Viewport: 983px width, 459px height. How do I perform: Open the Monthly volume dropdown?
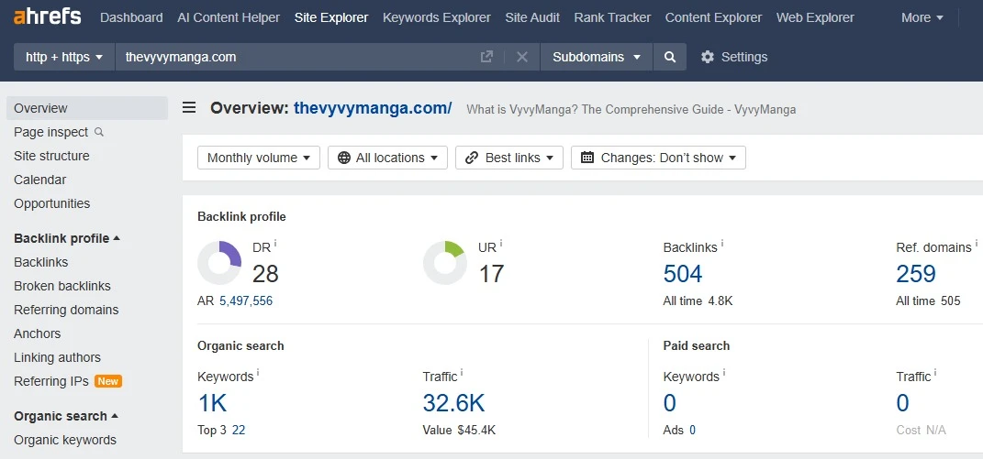click(258, 158)
